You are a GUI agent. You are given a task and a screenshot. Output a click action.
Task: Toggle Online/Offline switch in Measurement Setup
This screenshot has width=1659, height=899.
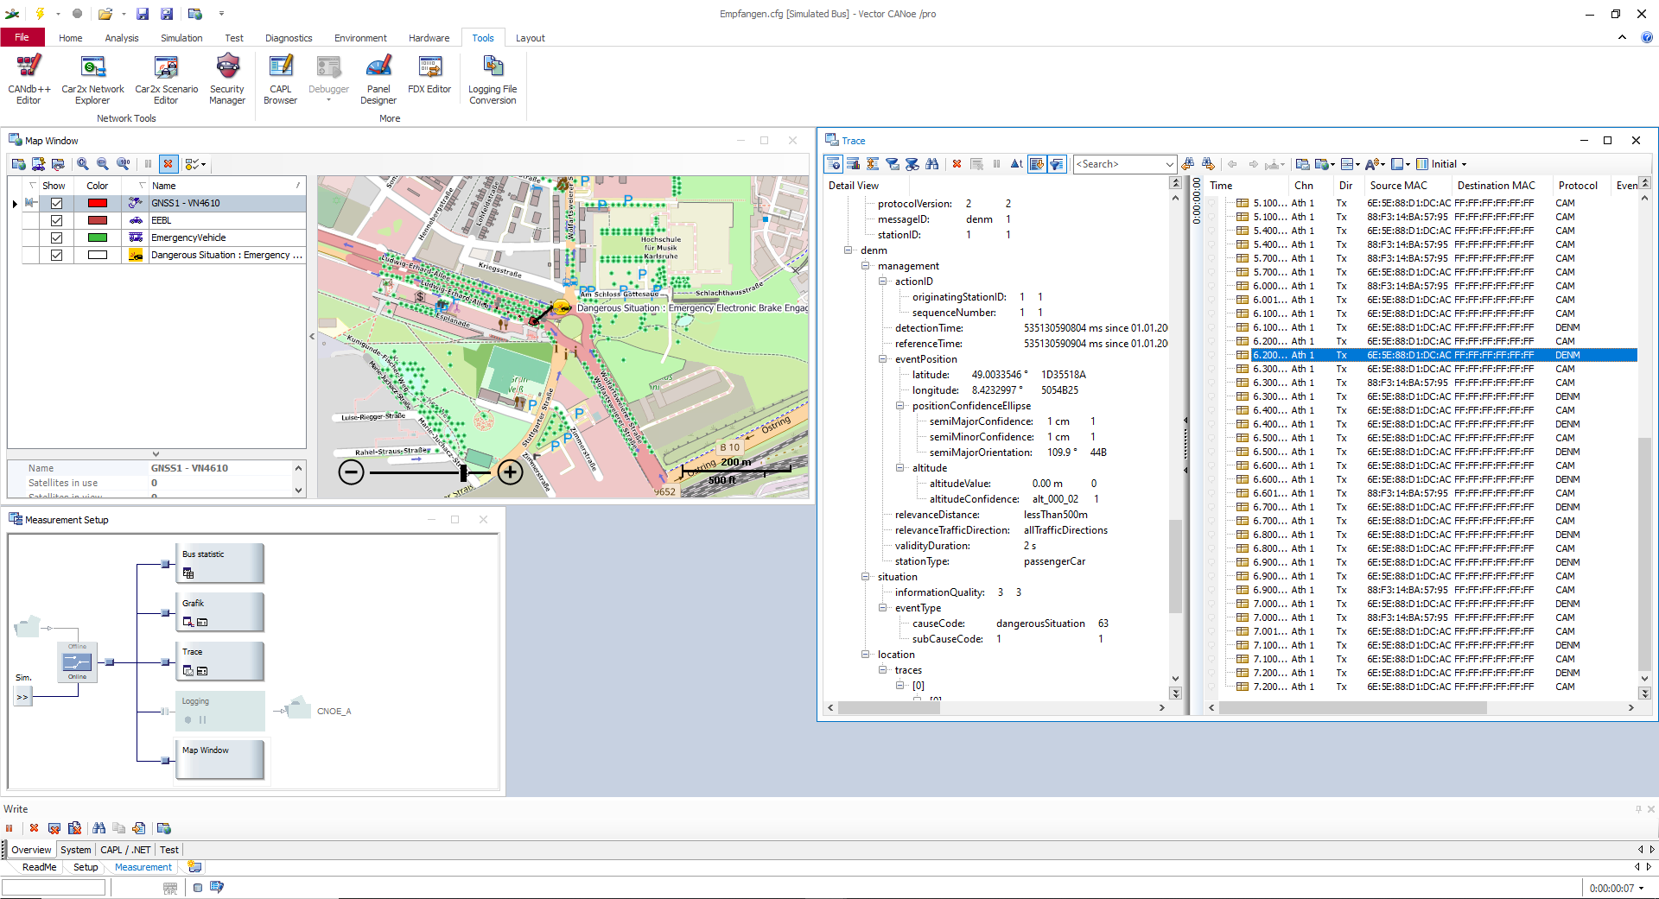tap(77, 662)
